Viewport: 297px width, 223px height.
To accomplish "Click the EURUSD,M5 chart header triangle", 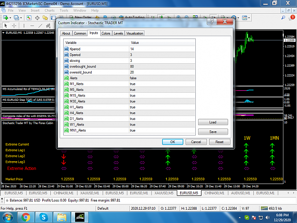I will 3,33.
